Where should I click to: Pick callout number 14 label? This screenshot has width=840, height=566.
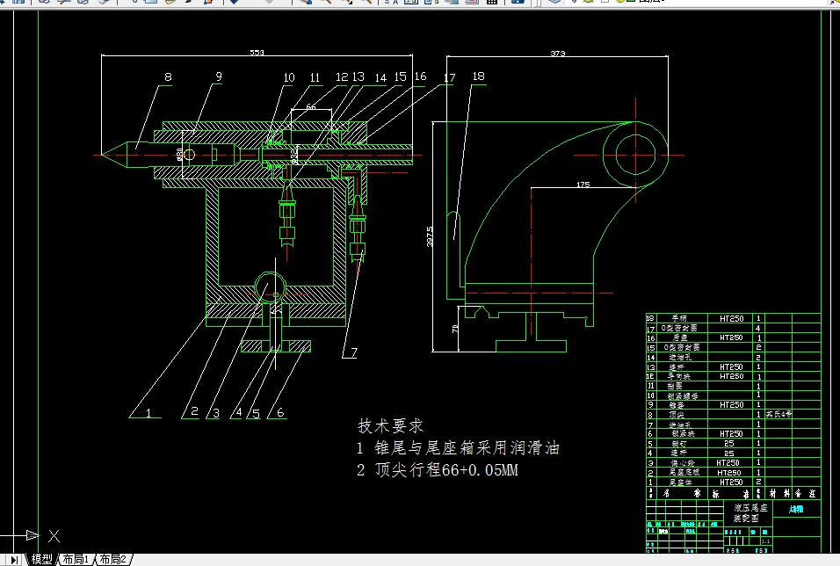(x=380, y=77)
